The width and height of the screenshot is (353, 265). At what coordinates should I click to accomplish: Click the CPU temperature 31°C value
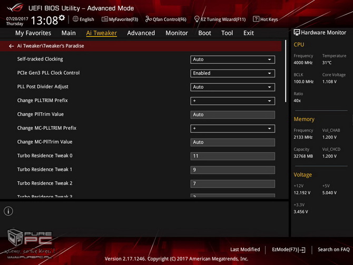coord(327,63)
